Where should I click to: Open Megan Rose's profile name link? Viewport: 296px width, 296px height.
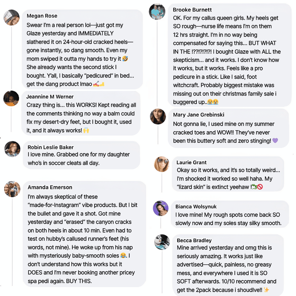[42, 16]
